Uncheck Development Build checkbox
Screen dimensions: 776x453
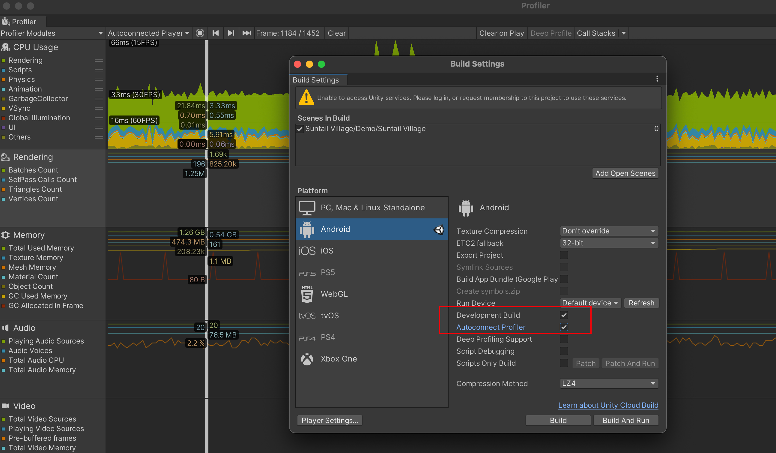tap(564, 315)
